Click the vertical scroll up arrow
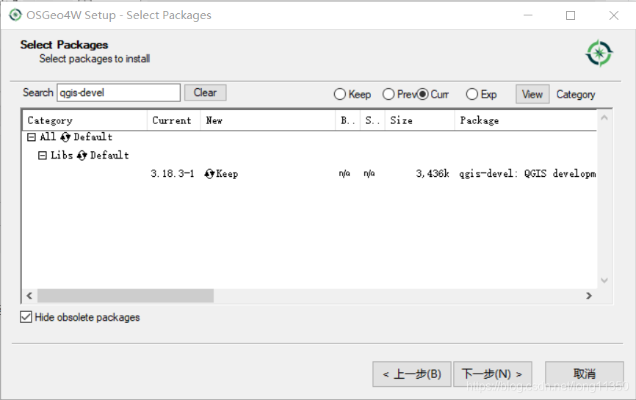The height and width of the screenshot is (400, 636). tap(604, 118)
